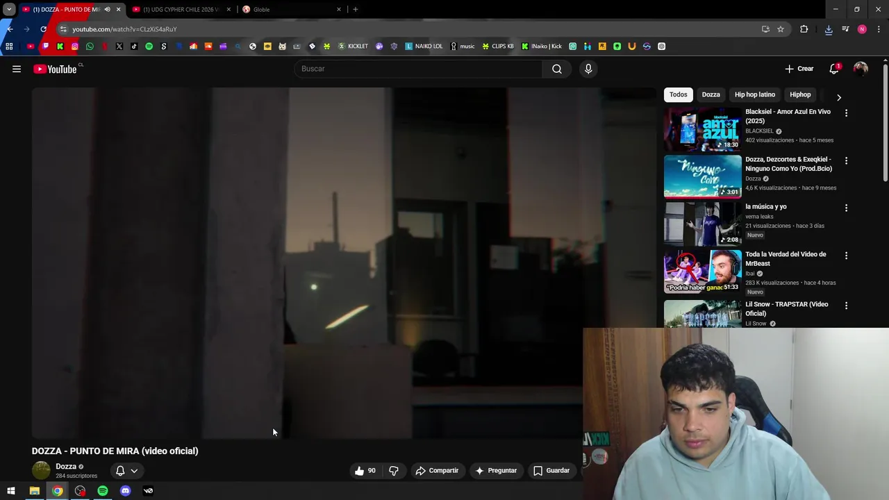Open options for Lil Snow TRAPSTAR video

(846, 306)
